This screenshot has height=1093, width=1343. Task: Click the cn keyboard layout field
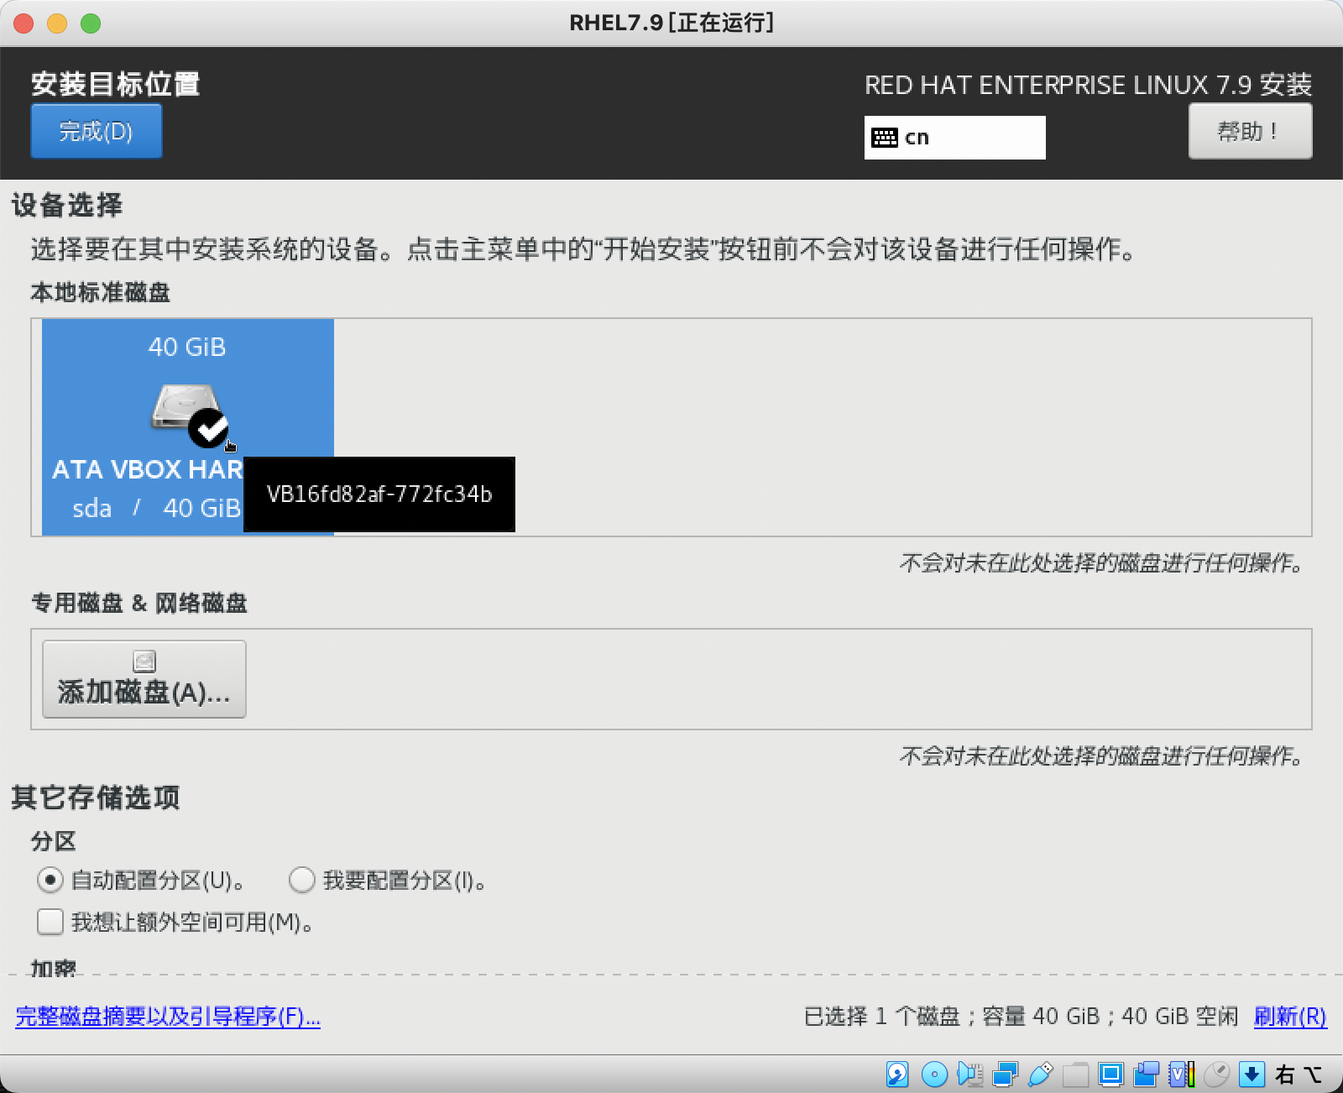tap(955, 138)
